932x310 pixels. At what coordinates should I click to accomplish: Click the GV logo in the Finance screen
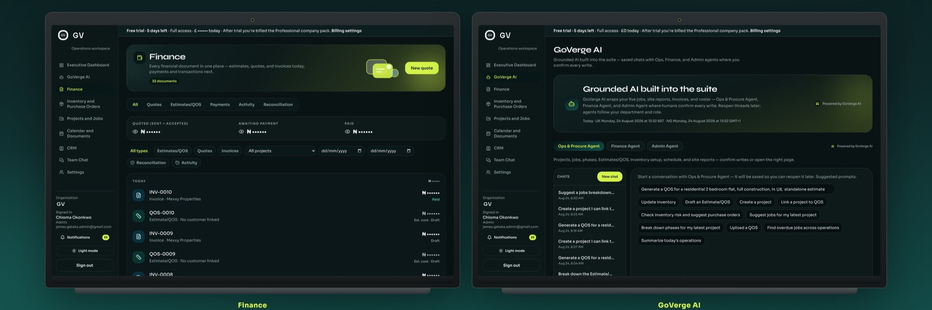click(63, 35)
